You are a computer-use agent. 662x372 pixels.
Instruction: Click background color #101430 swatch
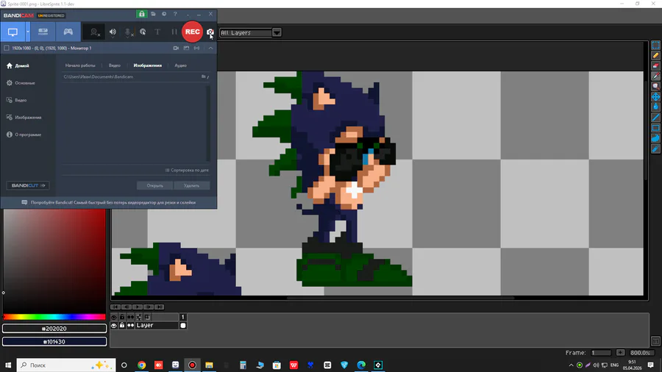click(x=54, y=342)
